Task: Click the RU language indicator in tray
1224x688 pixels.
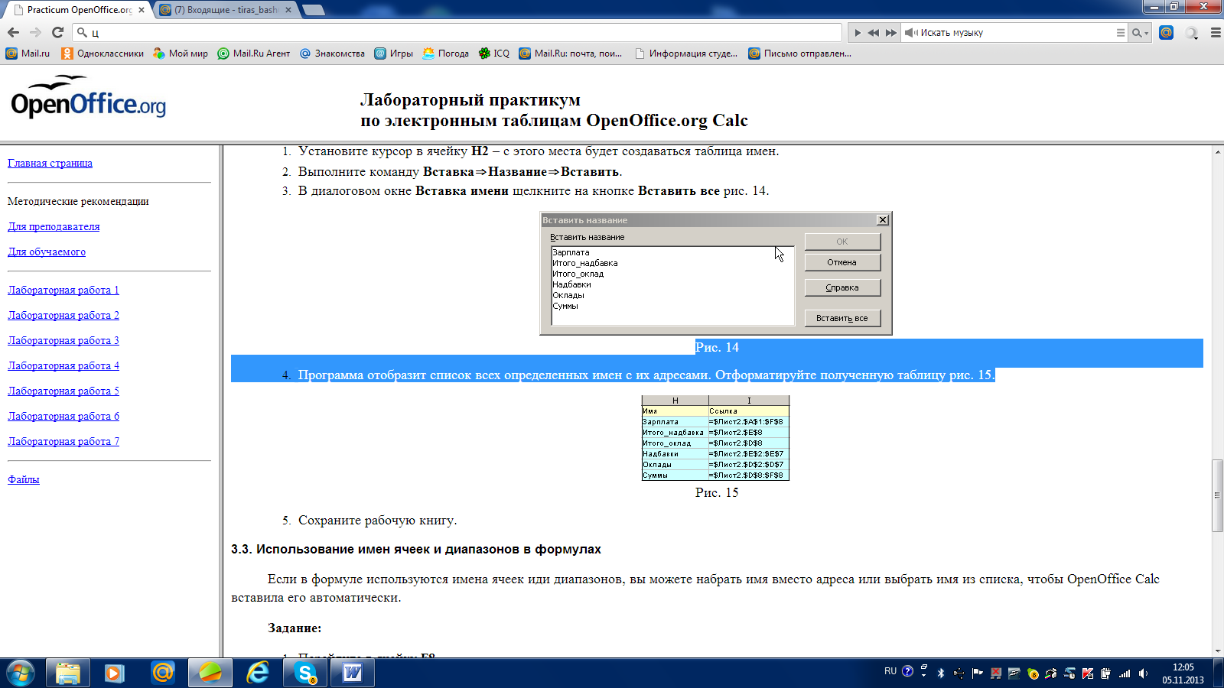Action: (x=890, y=671)
